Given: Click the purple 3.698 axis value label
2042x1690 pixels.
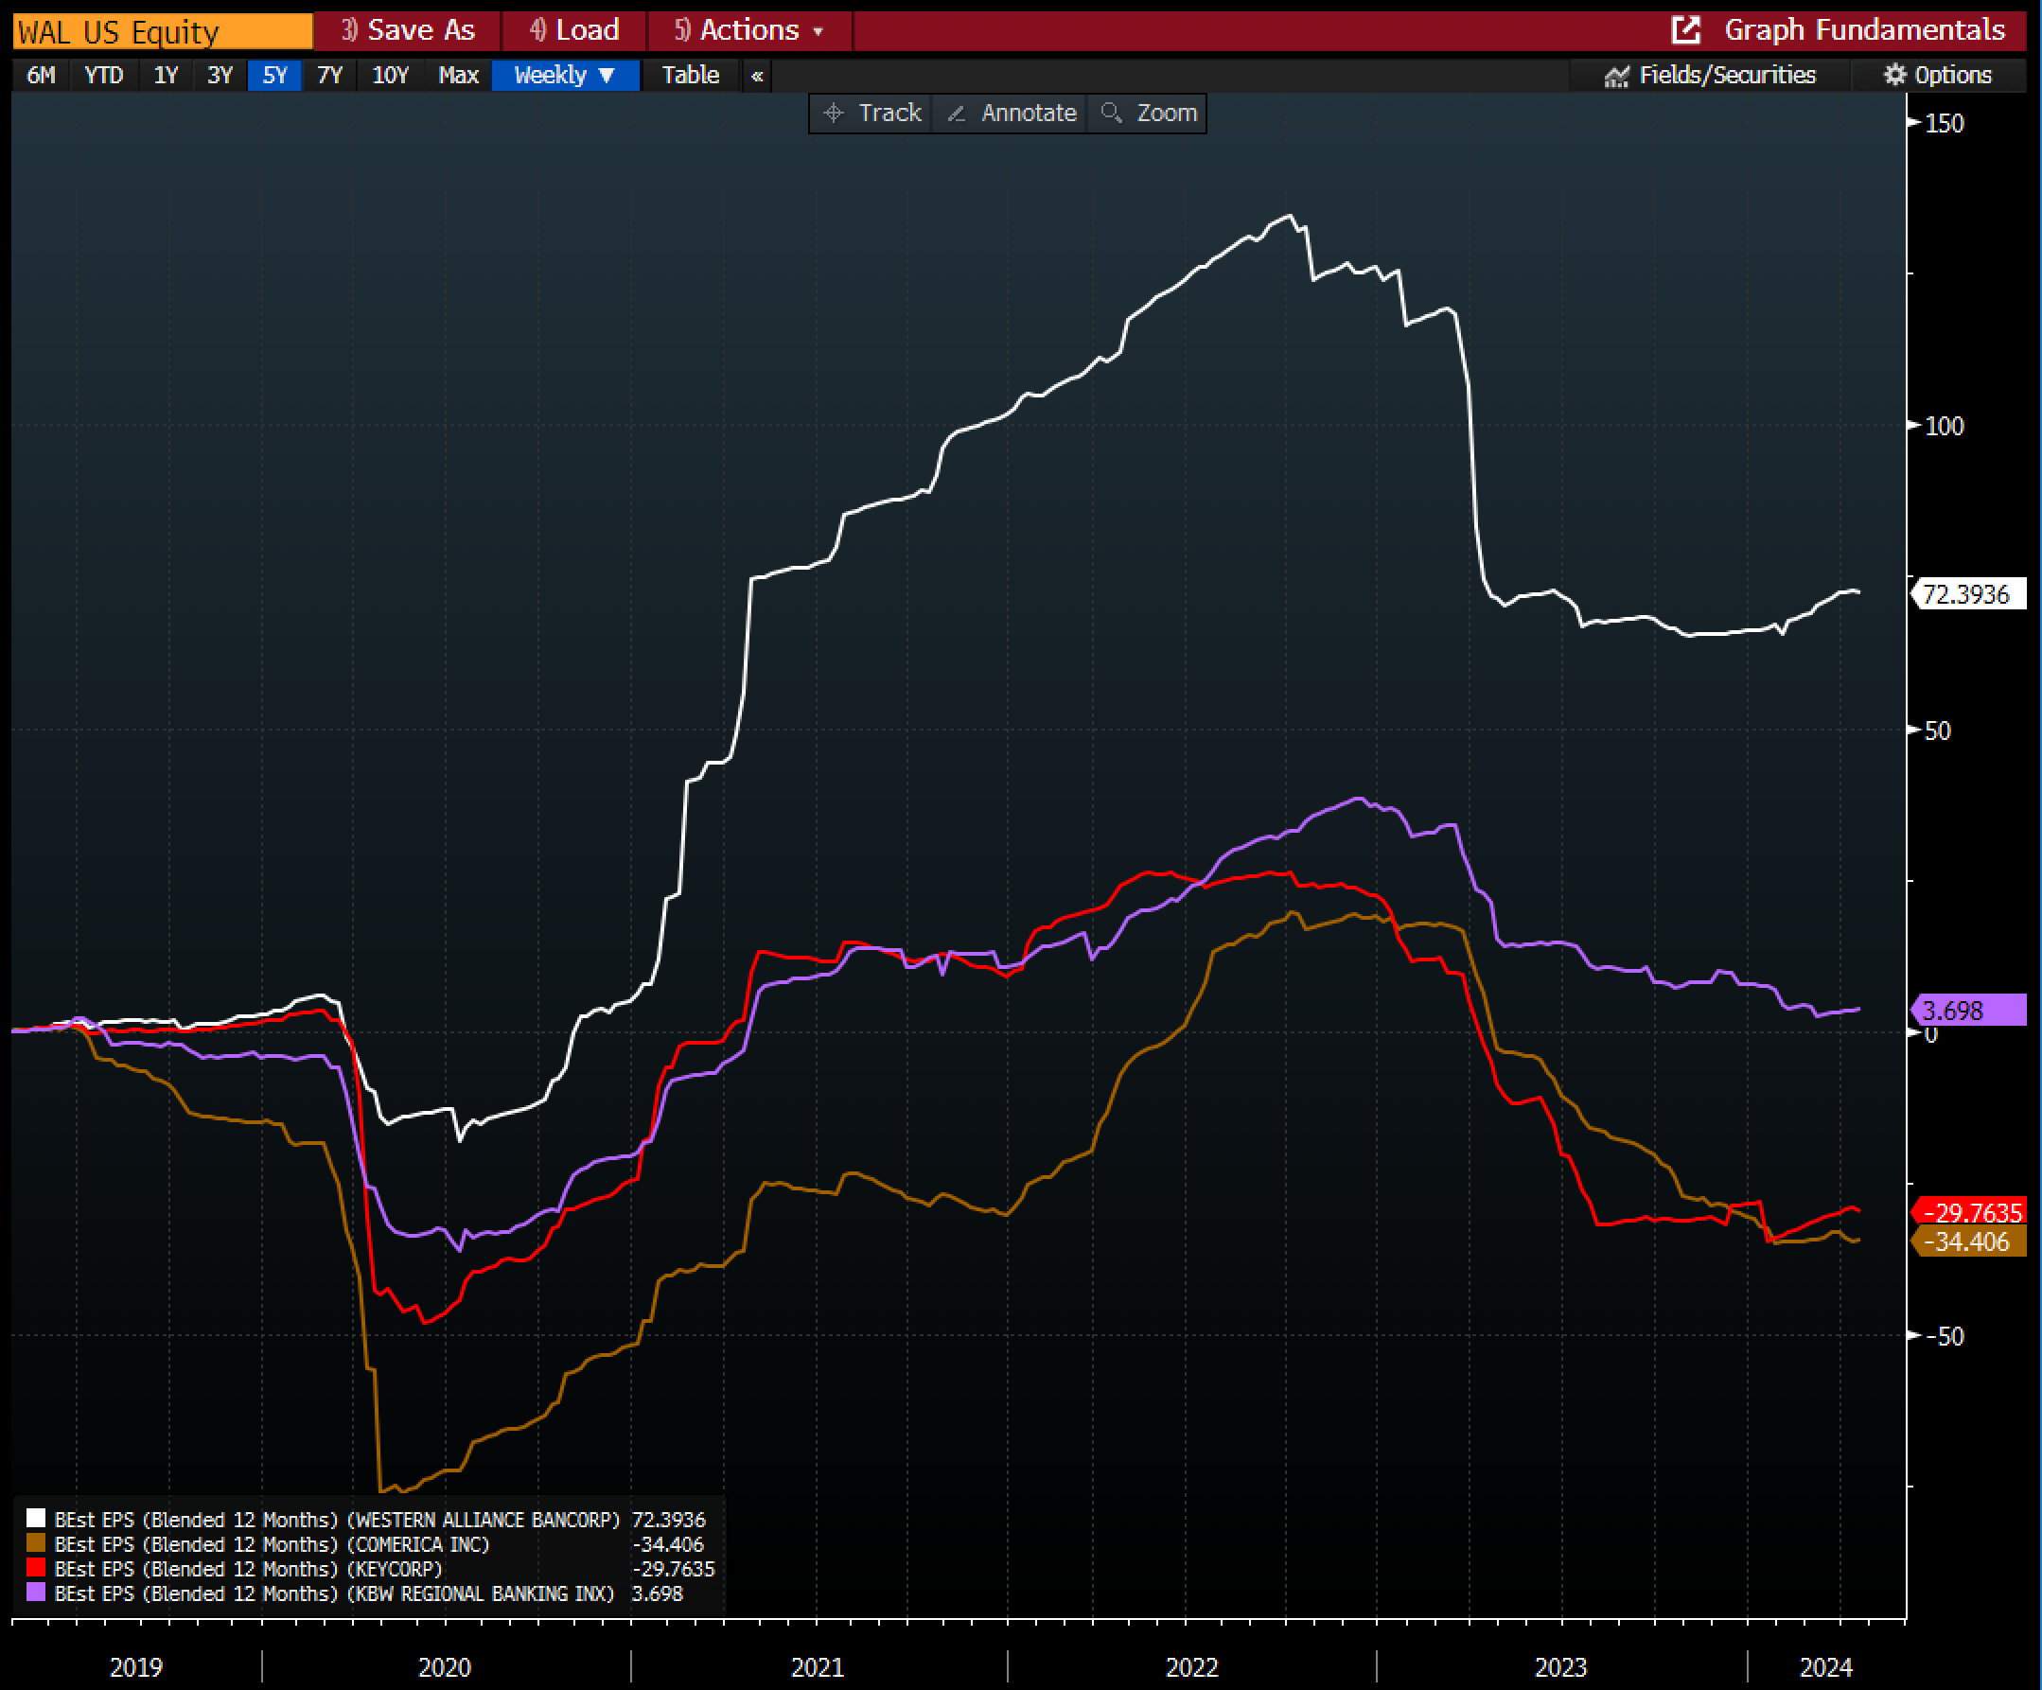Looking at the screenshot, I should [x=1967, y=1011].
